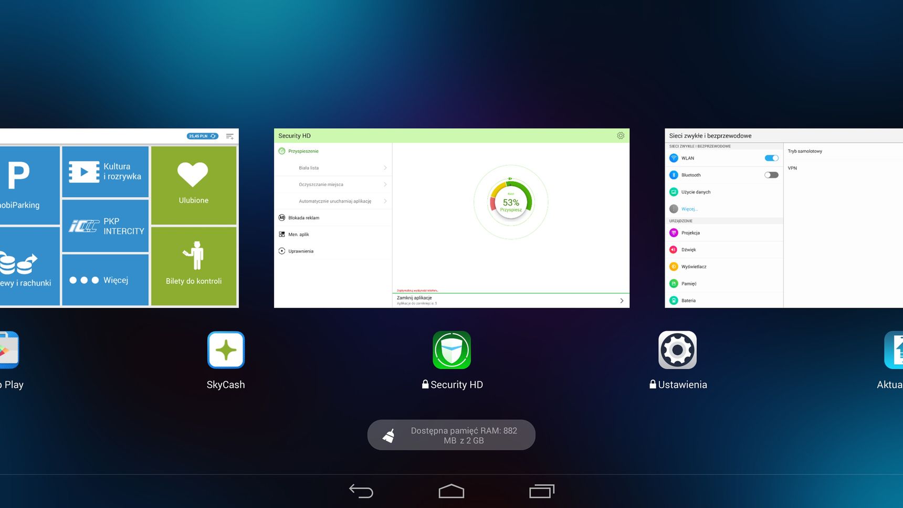Tap the mobiParking P tile
Viewport: 903px width, 508px height.
click(x=29, y=186)
